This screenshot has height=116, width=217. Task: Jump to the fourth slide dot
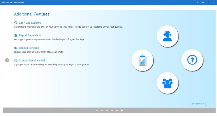(x=112, y=110)
